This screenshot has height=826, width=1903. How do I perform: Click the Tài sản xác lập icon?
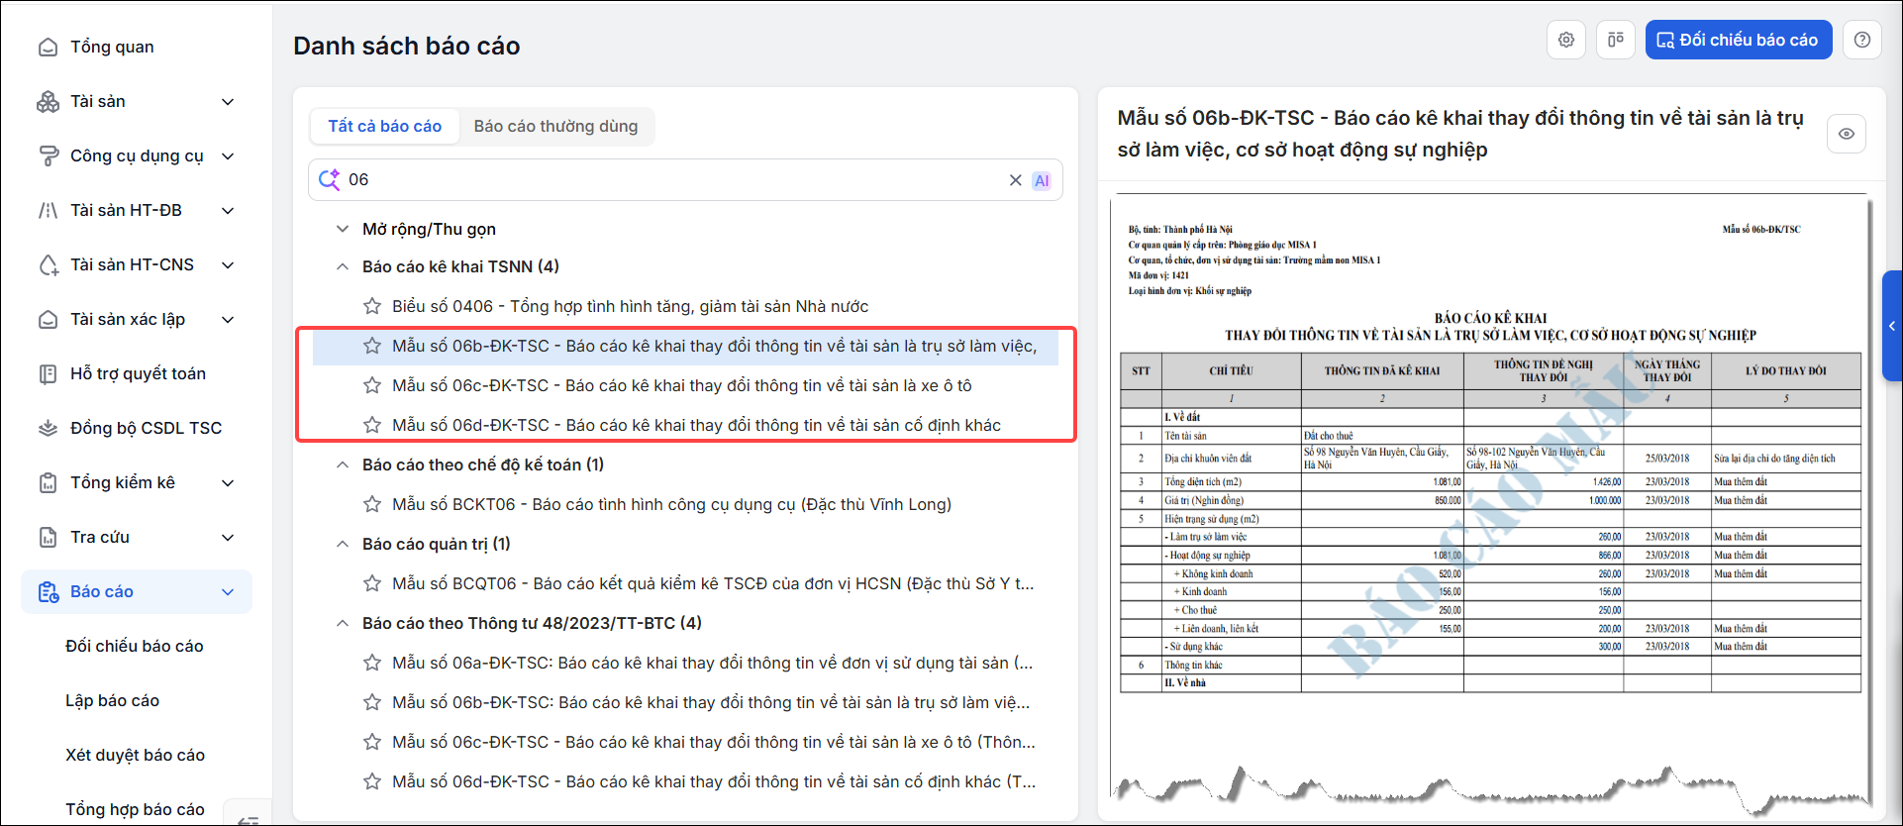point(48,320)
